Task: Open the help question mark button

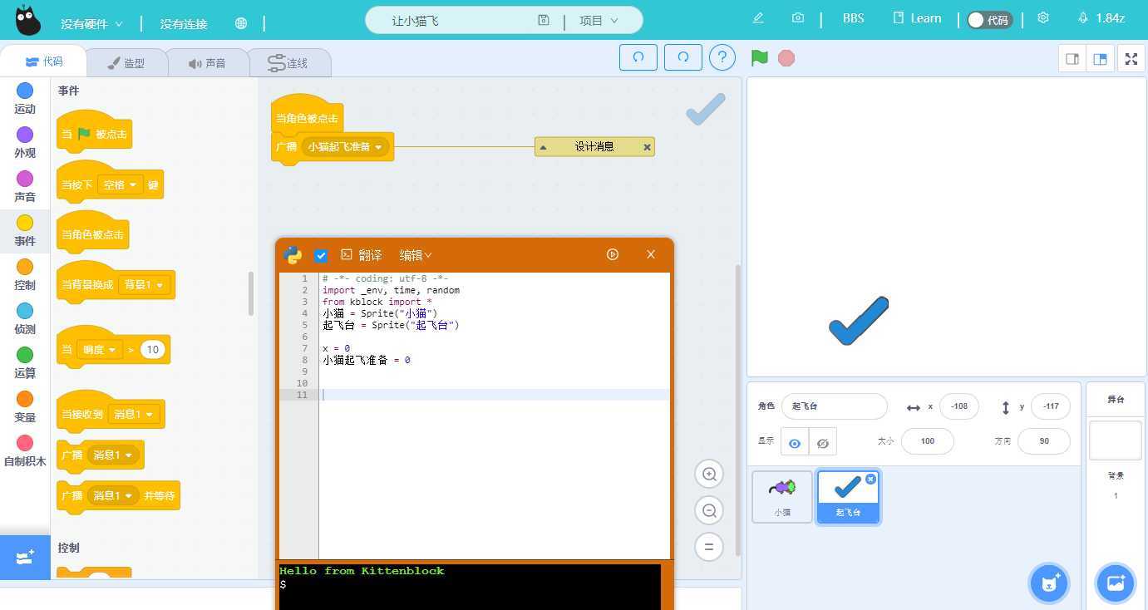Action: [x=722, y=57]
